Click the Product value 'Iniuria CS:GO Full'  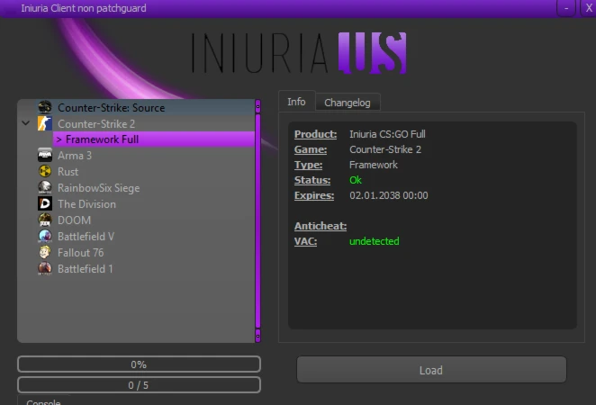click(387, 134)
